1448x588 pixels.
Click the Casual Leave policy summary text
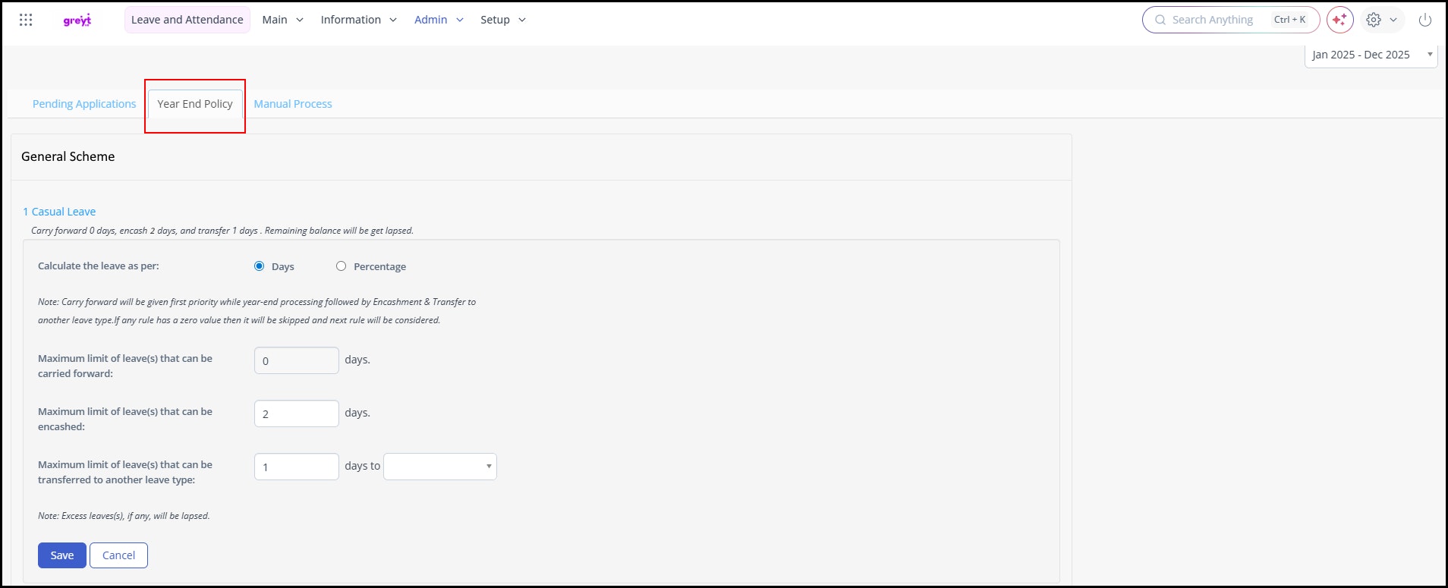pyautogui.click(x=222, y=231)
